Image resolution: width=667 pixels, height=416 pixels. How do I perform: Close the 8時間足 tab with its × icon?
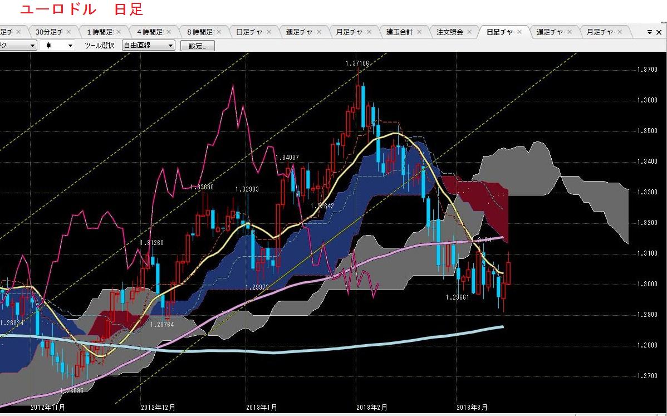pyautogui.click(x=219, y=32)
